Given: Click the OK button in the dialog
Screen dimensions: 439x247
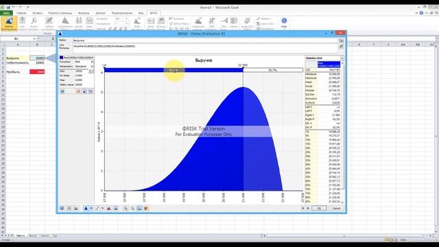Looking at the screenshot, I should [x=319, y=208].
